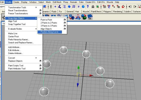Enable Snap to points icon
The width and height of the screenshot is (141, 100).
point(114,6)
